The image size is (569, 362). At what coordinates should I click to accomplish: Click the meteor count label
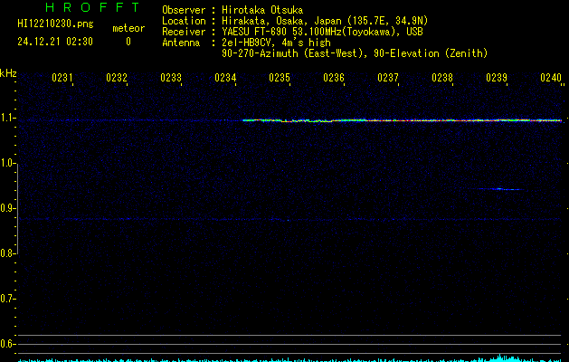(128, 28)
